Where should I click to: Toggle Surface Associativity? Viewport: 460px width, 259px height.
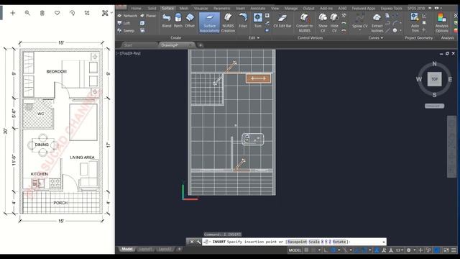(209, 22)
